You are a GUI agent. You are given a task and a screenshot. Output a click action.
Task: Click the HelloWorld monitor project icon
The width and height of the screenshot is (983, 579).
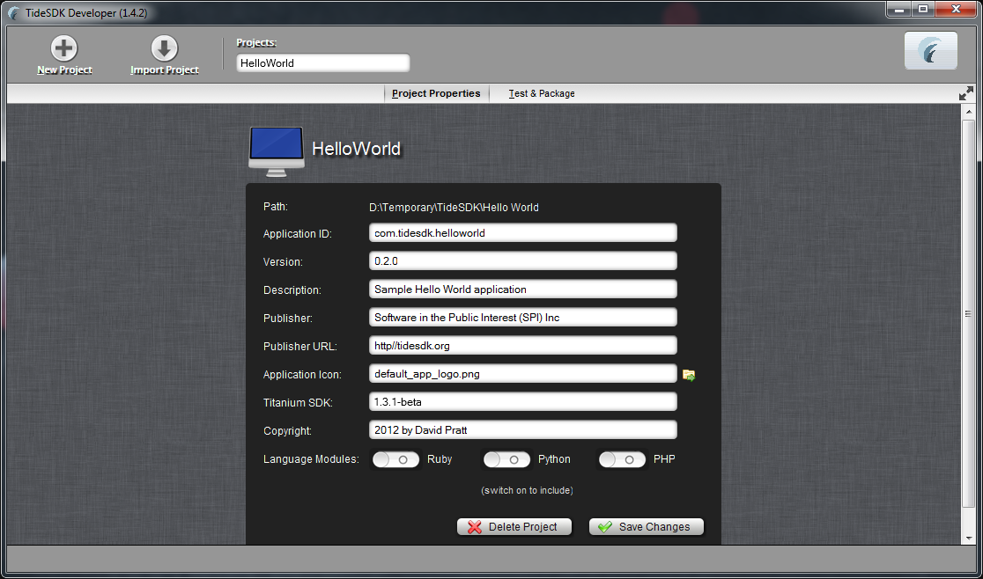pyautogui.click(x=277, y=151)
